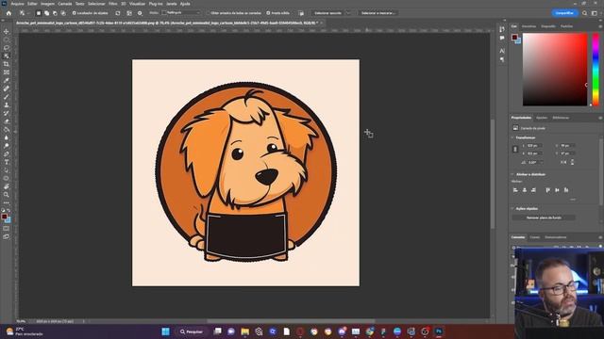Open the Janela menu
The image size is (604, 339).
pos(172,4)
